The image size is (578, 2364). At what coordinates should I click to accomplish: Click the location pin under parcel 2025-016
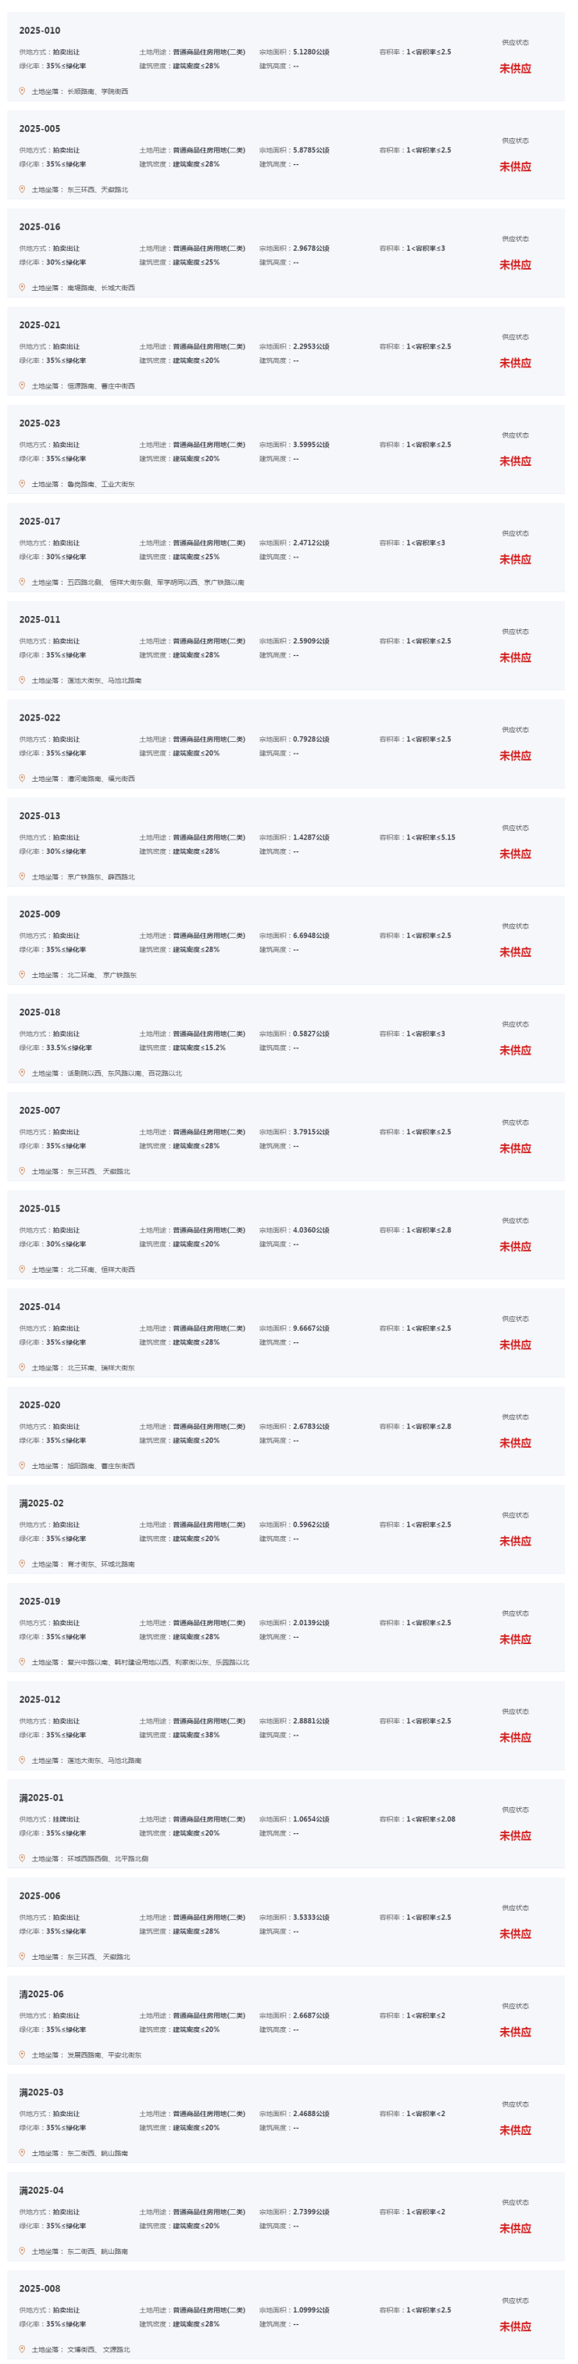tap(22, 287)
